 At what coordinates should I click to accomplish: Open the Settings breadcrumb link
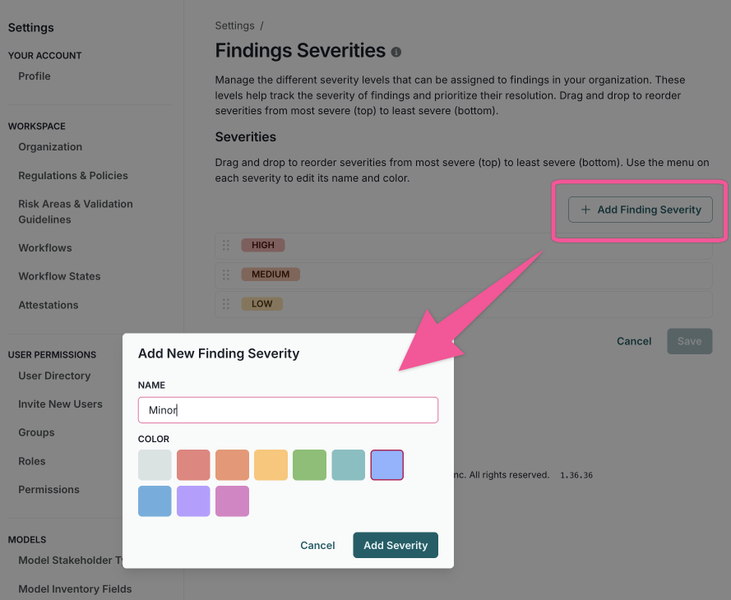click(x=235, y=25)
